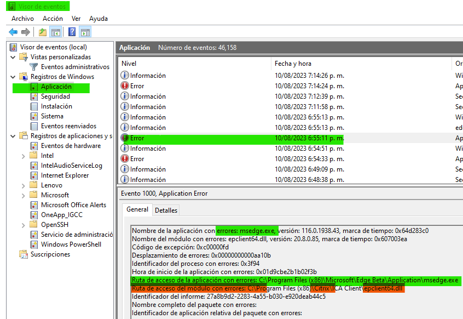The height and width of the screenshot is (319, 463).
Task: Click the IntelAudioServiceLog icon
Action: pos(34,166)
